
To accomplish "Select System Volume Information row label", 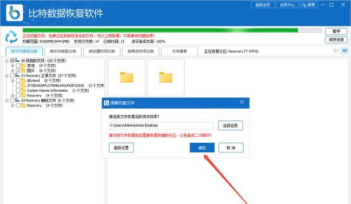I will [58, 91].
